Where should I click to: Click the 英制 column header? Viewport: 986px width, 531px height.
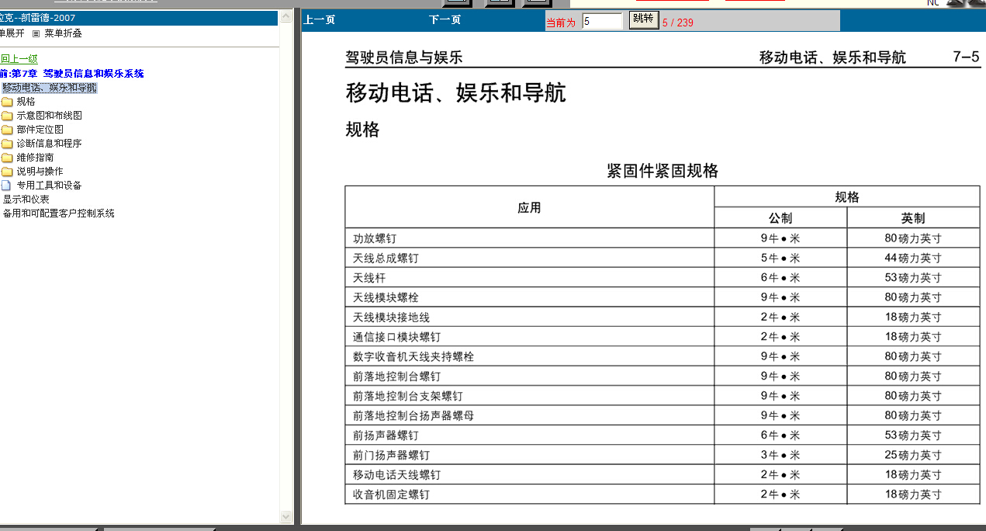coord(913,218)
